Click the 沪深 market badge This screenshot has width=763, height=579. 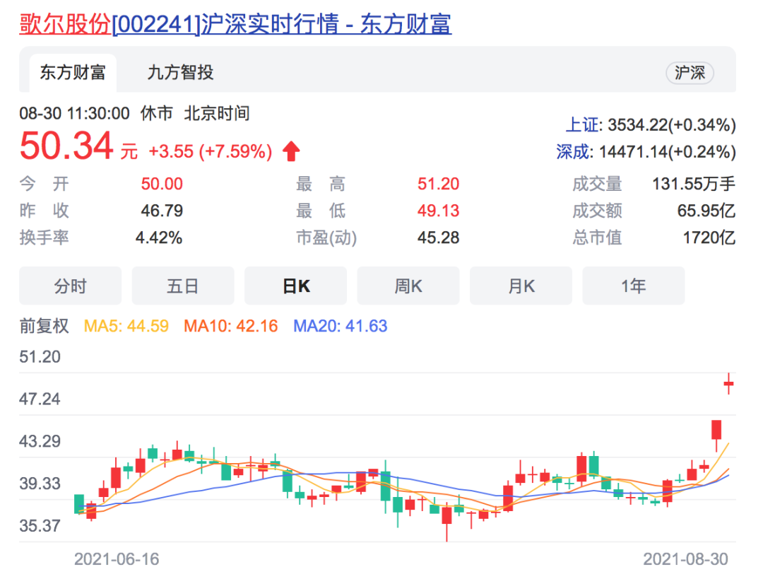(690, 73)
